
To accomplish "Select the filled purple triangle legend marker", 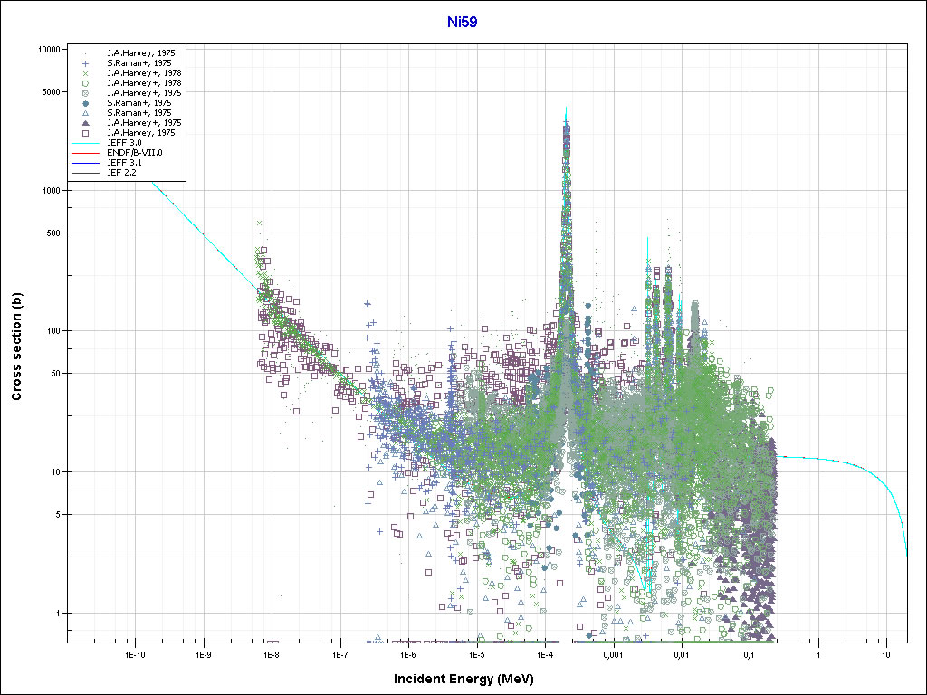I will 84,122.
